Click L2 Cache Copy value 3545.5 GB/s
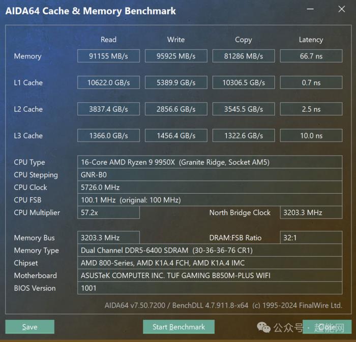The width and height of the screenshot is (356, 342). point(244,109)
